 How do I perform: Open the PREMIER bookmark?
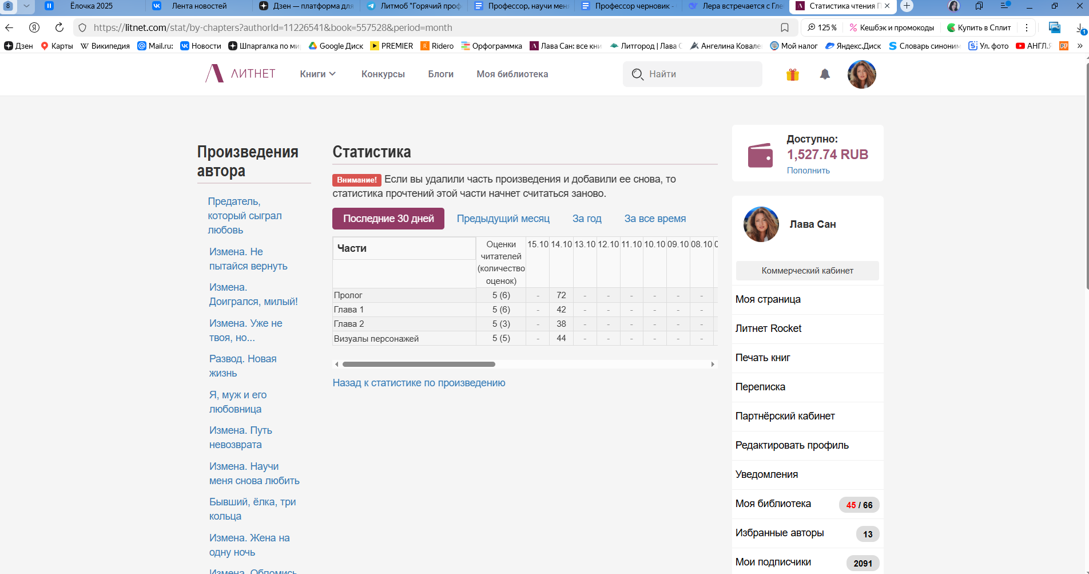391,46
